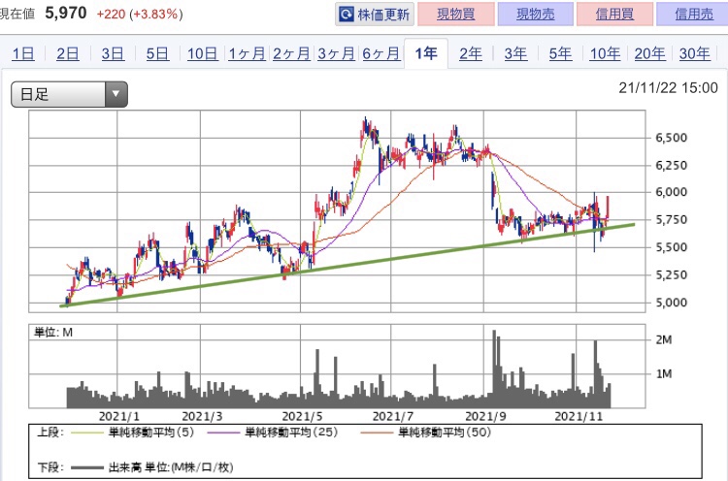Click the timestamp 21/11/22 15:00

pos(668,87)
